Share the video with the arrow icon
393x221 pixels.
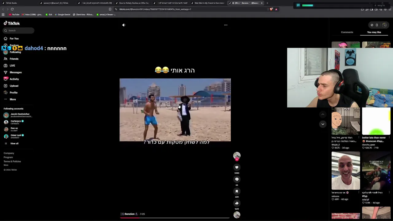click(237, 203)
